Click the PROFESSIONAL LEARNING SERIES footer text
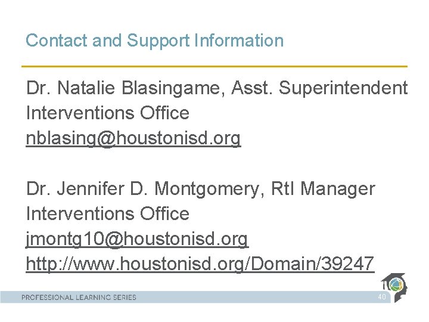The image size is (429, 322). click(x=79, y=298)
